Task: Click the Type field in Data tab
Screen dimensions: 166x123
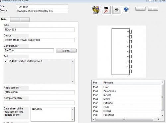Action: (x=39, y=30)
